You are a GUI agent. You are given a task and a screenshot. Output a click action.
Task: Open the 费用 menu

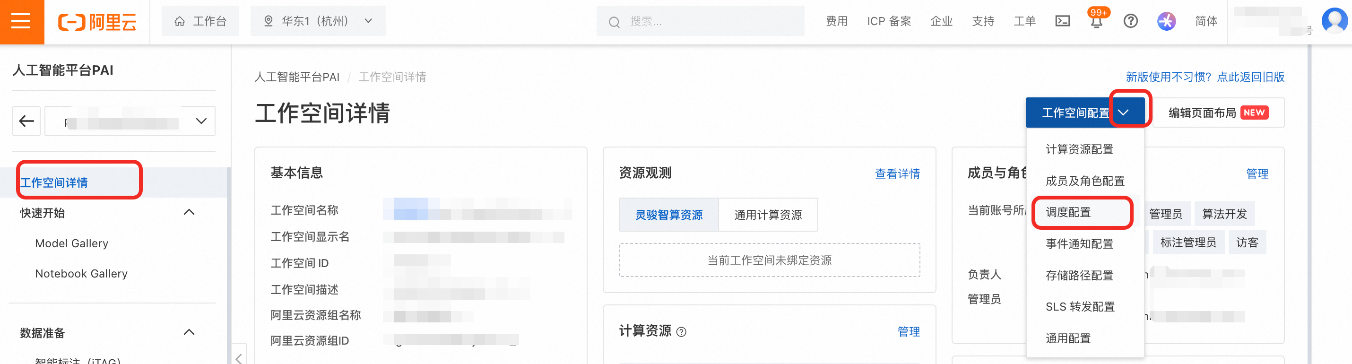[836, 21]
